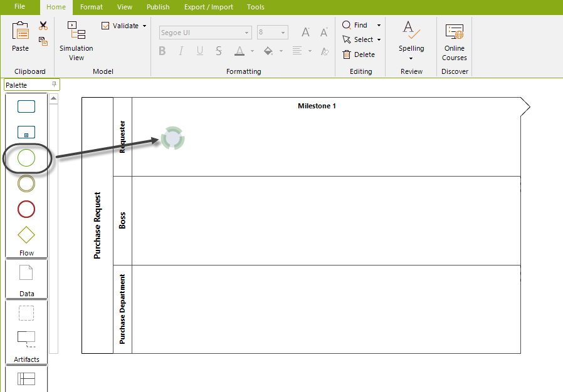Switch to the View tab
Screen dimensions: 563x392
[x=125, y=7]
